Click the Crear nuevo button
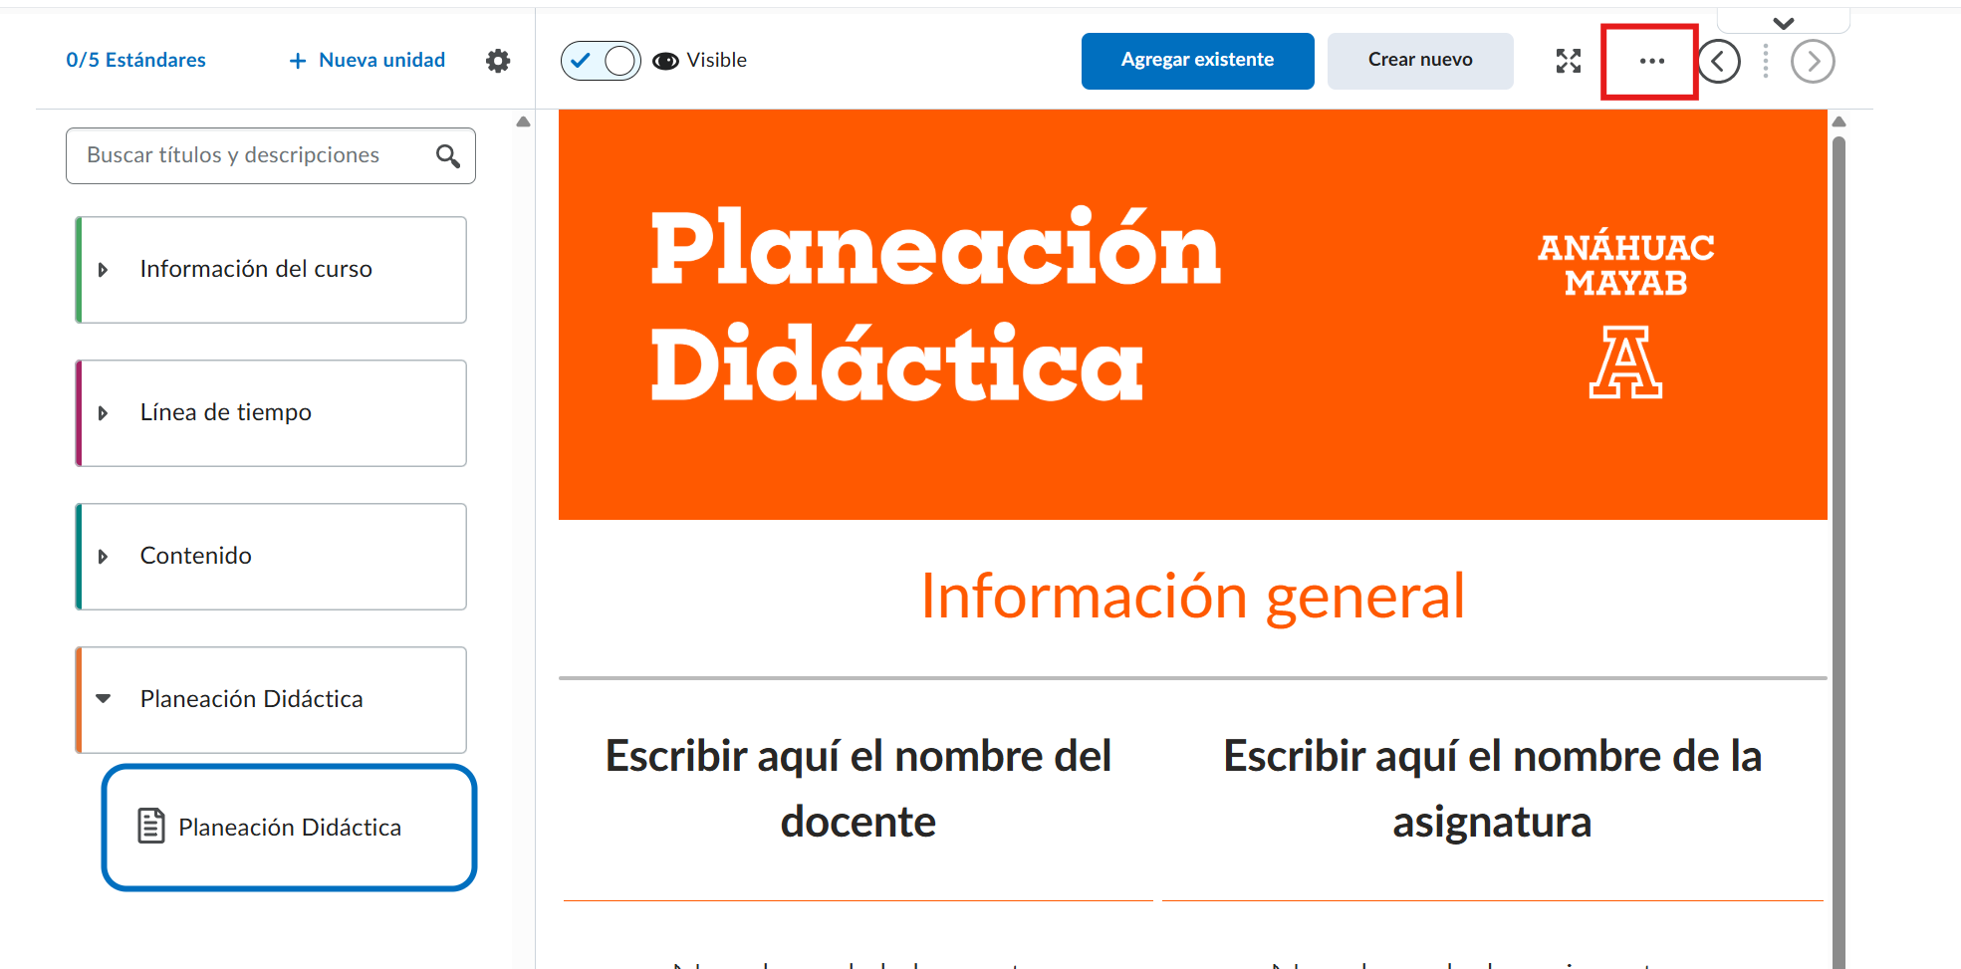1961x969 pixels. coord(1419,61)
